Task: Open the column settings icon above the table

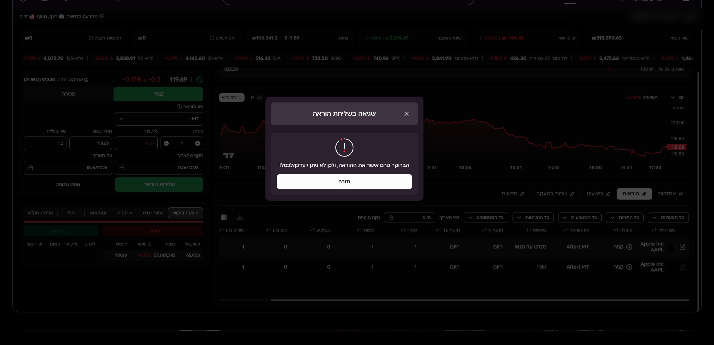Action: pos(224,217)
